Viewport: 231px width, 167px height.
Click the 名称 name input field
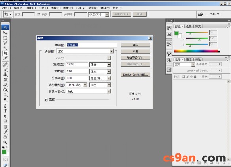[91, 45]
